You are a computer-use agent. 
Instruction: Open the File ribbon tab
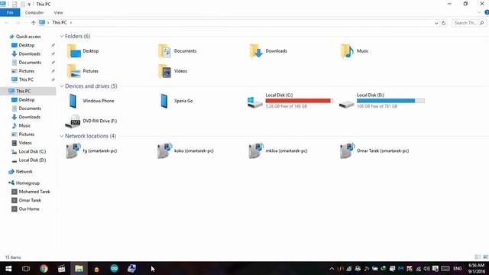[10, 12]
